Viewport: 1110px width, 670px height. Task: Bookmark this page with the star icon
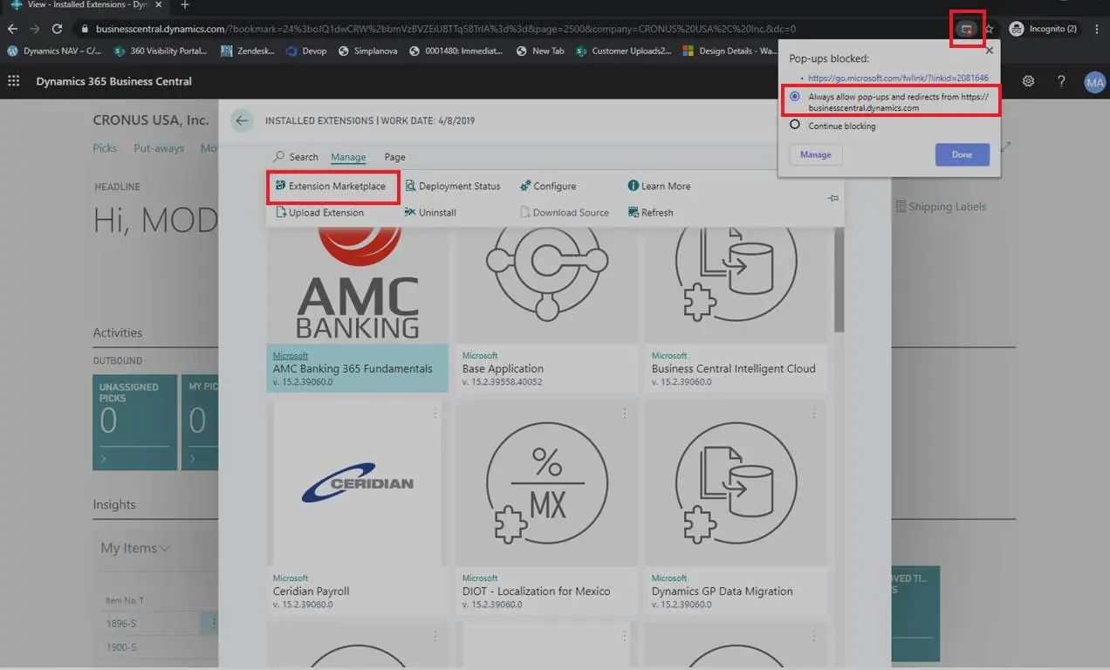coord(989,29)
